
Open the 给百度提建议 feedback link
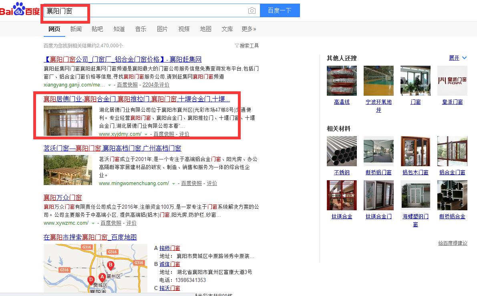pos(453,243)
